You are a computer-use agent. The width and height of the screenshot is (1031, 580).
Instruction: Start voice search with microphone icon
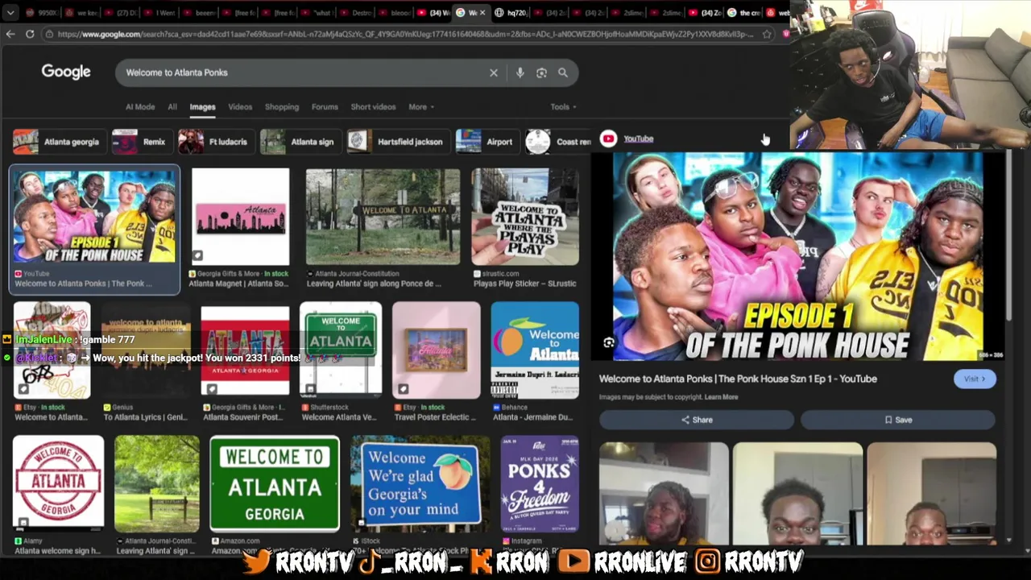coord(520,72)
